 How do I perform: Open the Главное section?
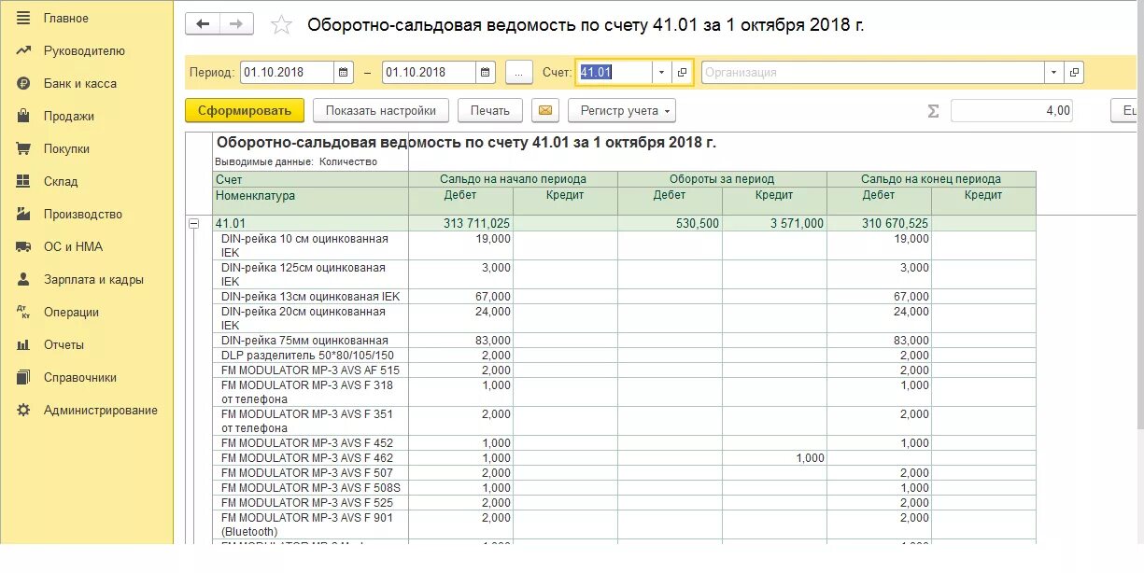(65, 19)
